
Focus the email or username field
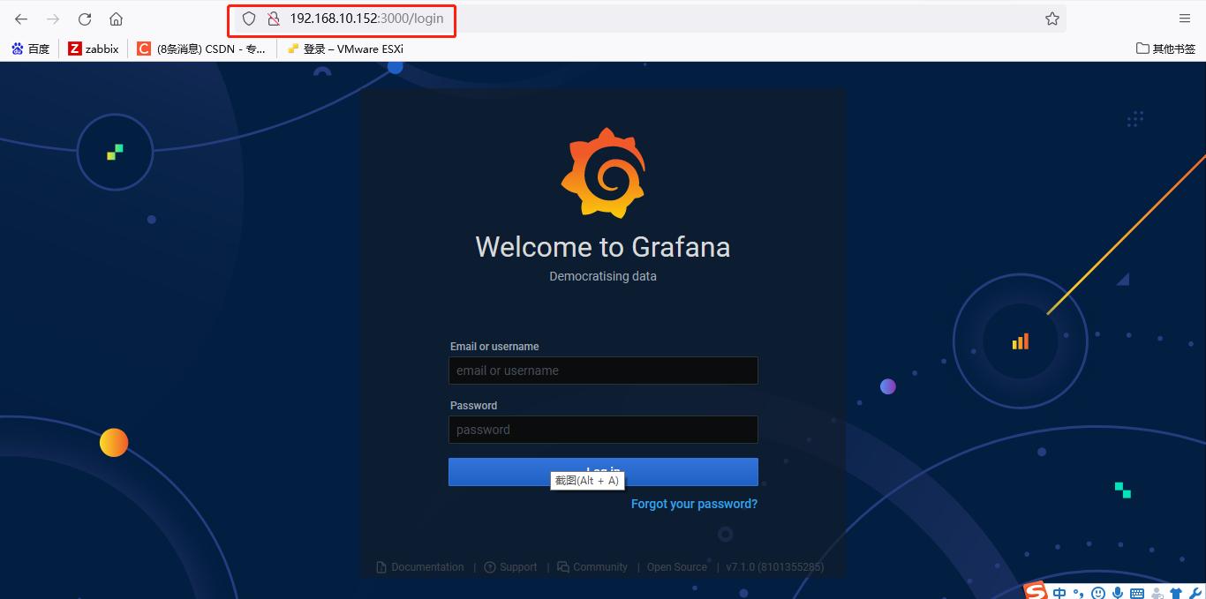603,371
